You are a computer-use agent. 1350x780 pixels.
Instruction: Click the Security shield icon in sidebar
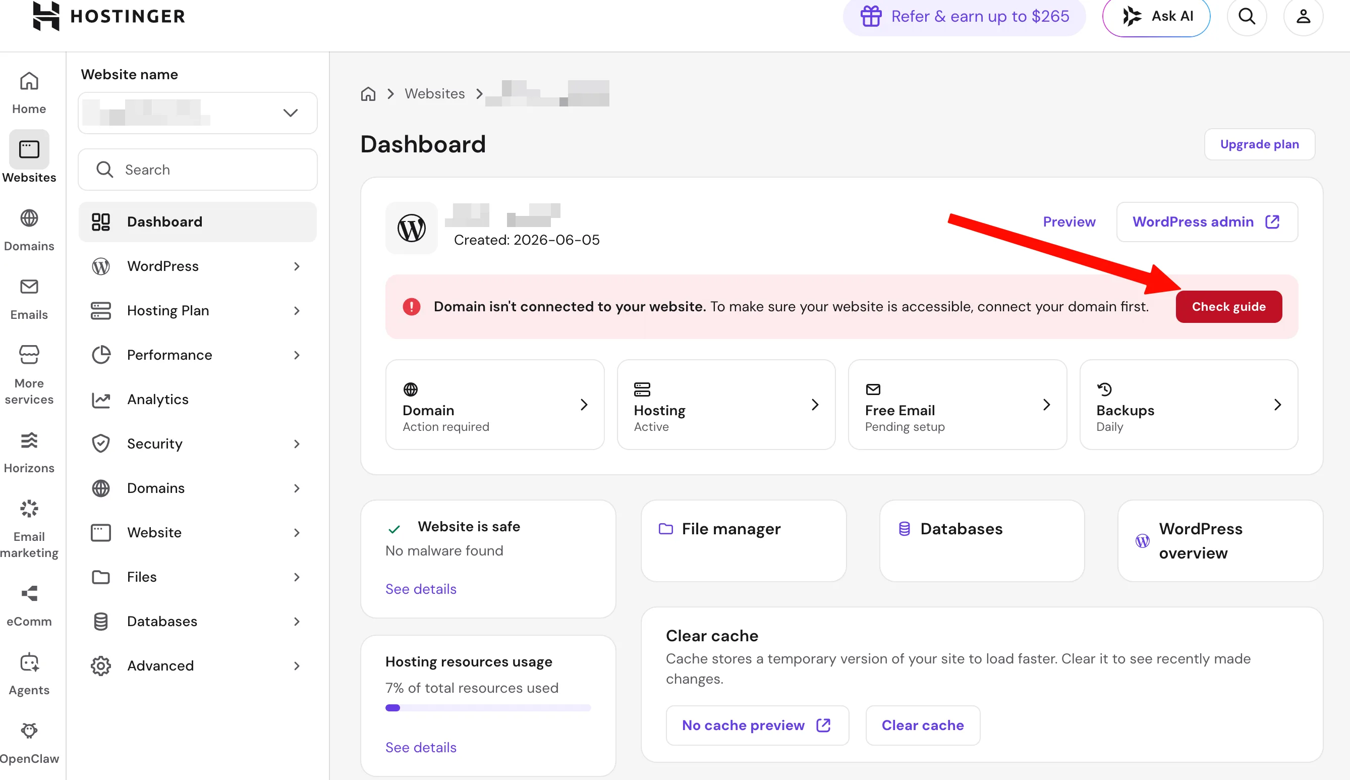[101, 443]
